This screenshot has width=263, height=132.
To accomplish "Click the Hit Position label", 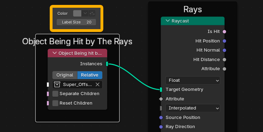I will click(207, 41).
